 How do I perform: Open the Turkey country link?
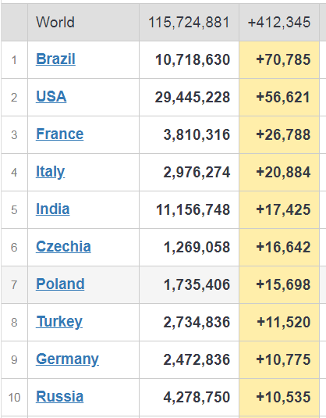59,322
